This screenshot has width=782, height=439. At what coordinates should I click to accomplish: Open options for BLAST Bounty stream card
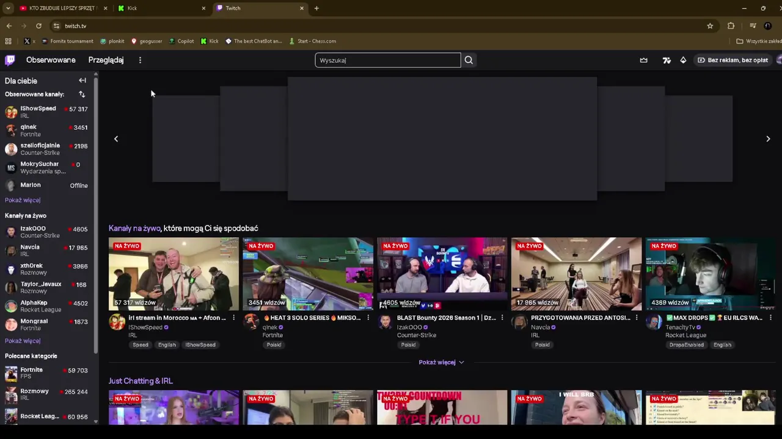coord(502,318)
